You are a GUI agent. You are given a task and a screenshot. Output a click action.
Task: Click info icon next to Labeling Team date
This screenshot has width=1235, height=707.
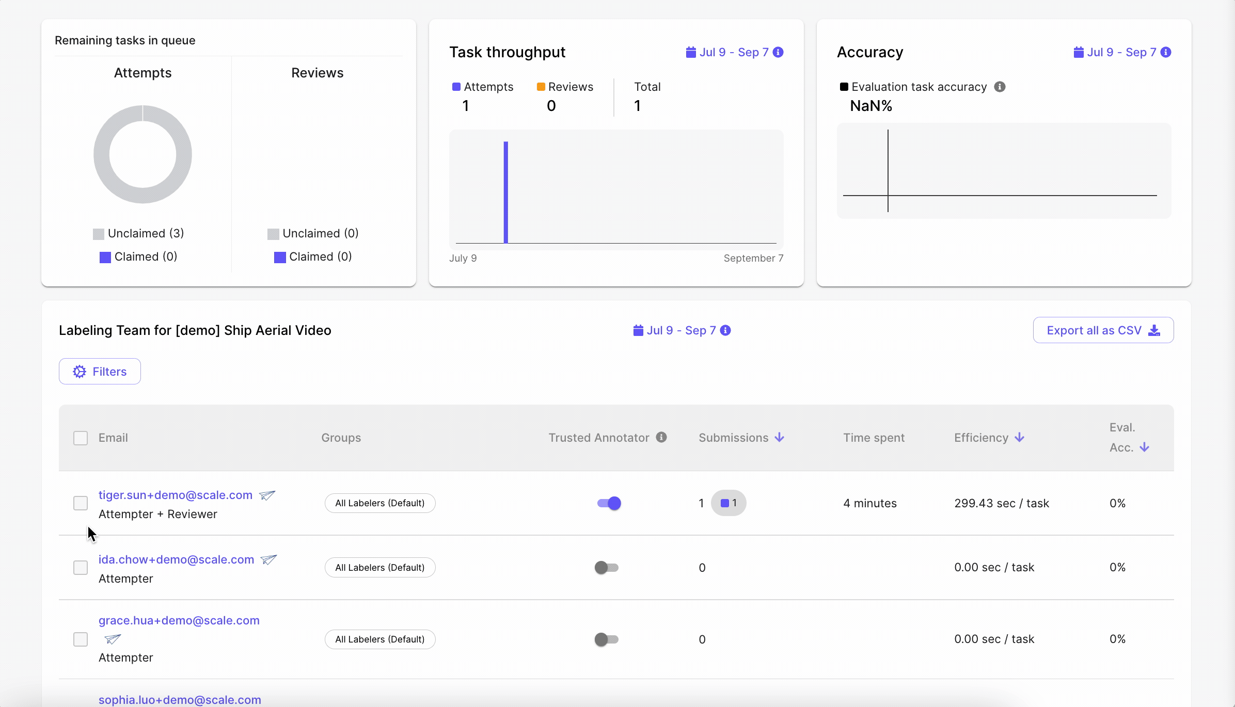click(725, 330)
